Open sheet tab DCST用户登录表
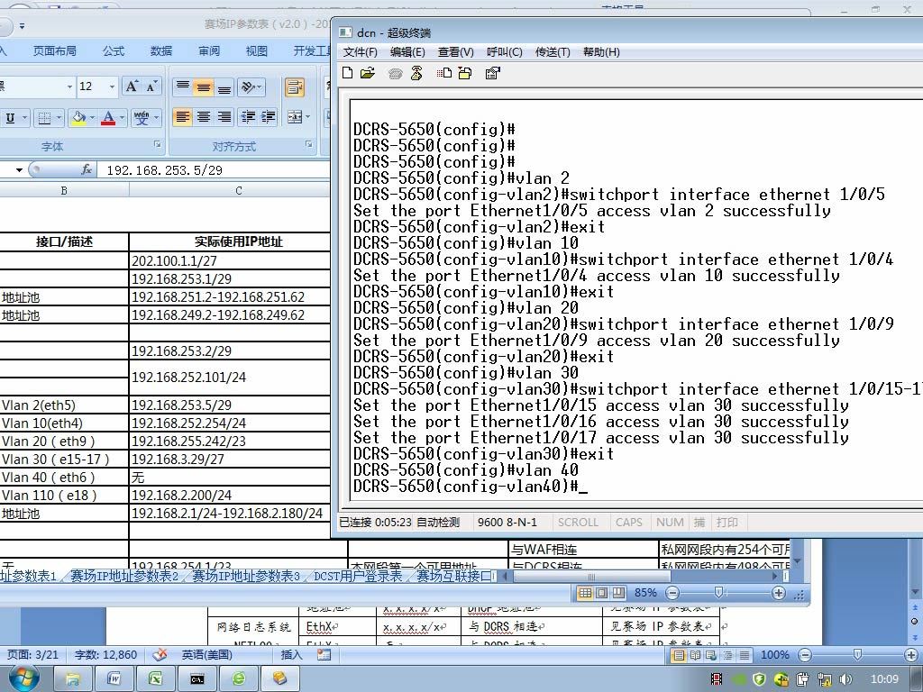 click(358, 576)
